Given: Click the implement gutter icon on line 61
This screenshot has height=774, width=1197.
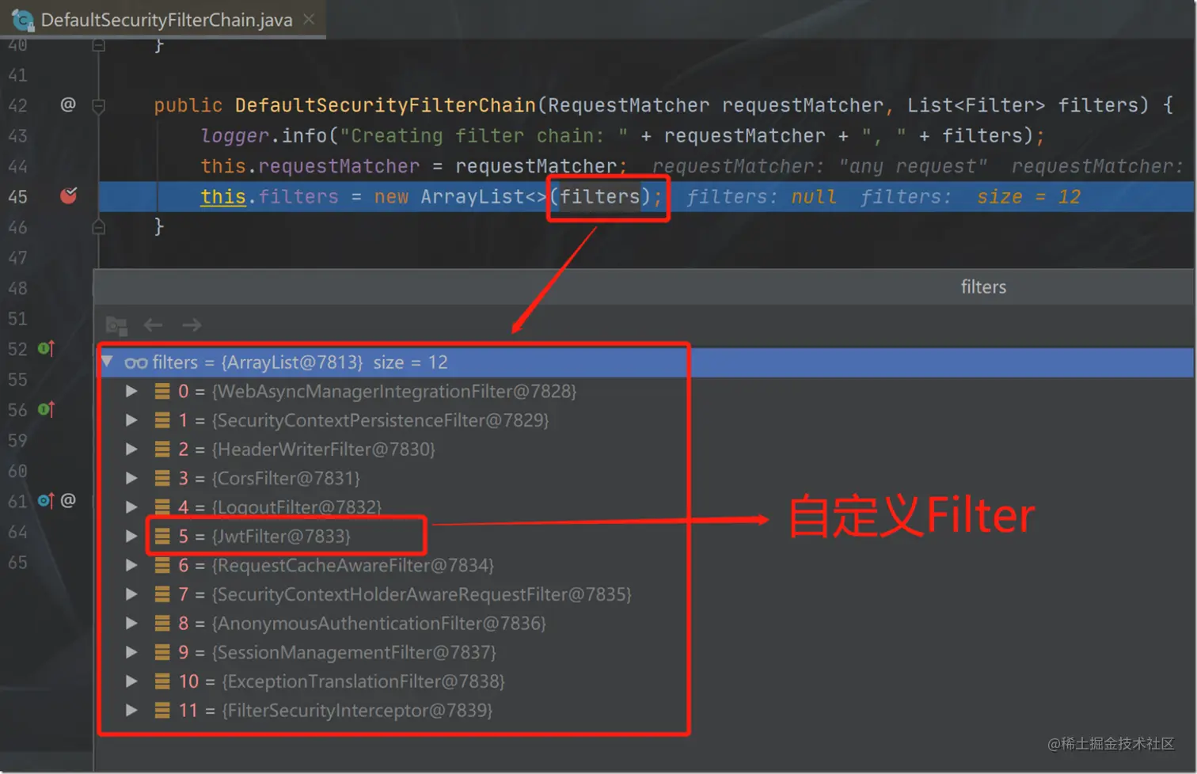Looking at the screenshot, I should [46, 500].
